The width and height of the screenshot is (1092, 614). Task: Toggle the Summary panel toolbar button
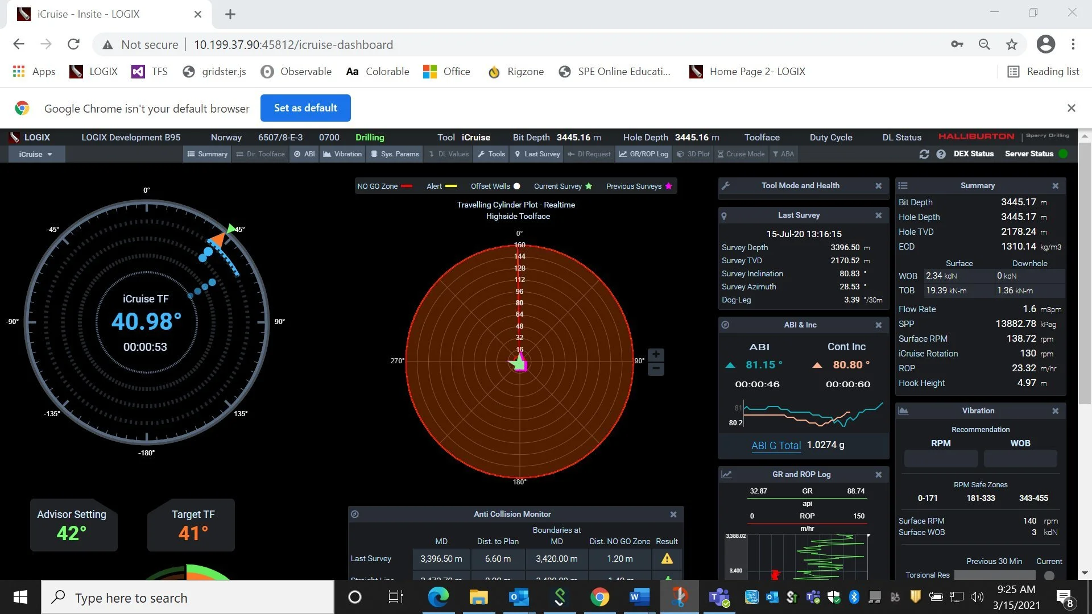(208, 154)
